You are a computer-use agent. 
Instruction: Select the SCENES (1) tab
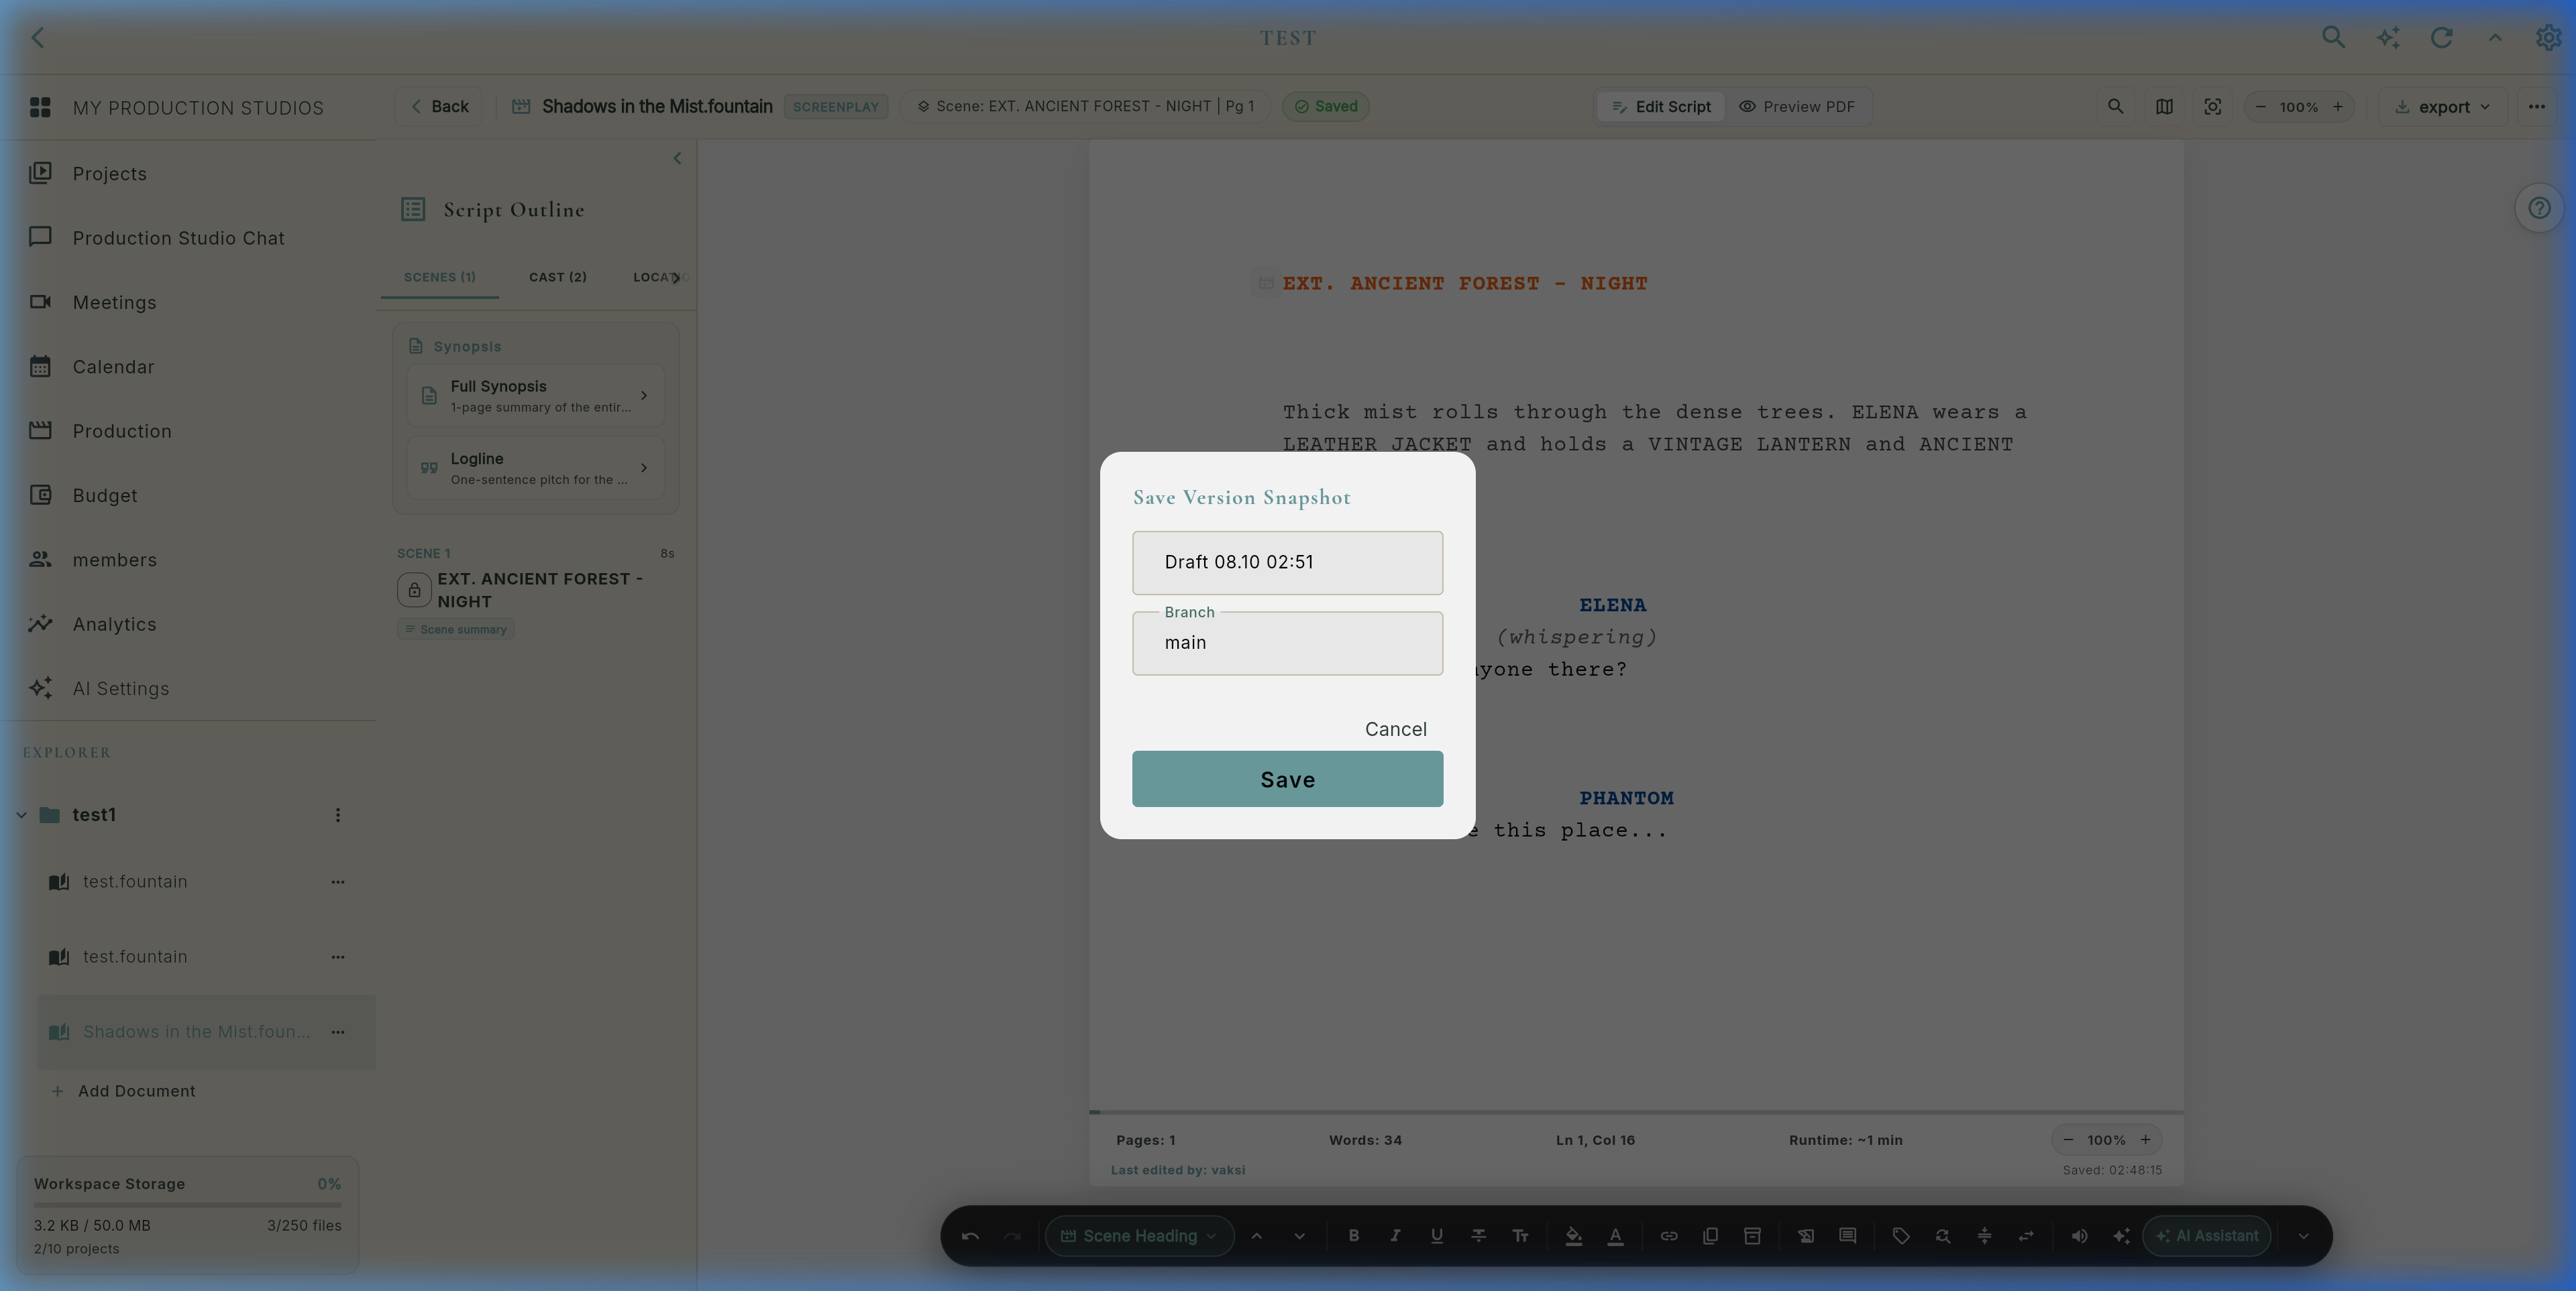439,277
